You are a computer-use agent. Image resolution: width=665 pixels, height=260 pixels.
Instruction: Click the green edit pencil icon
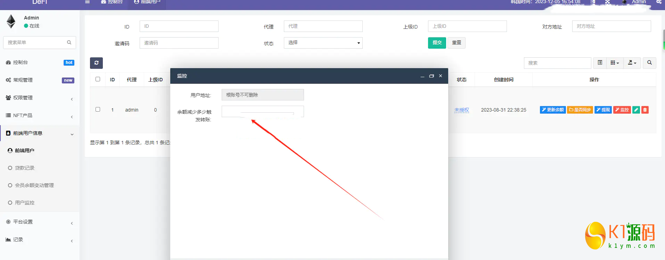pos(636,110)
